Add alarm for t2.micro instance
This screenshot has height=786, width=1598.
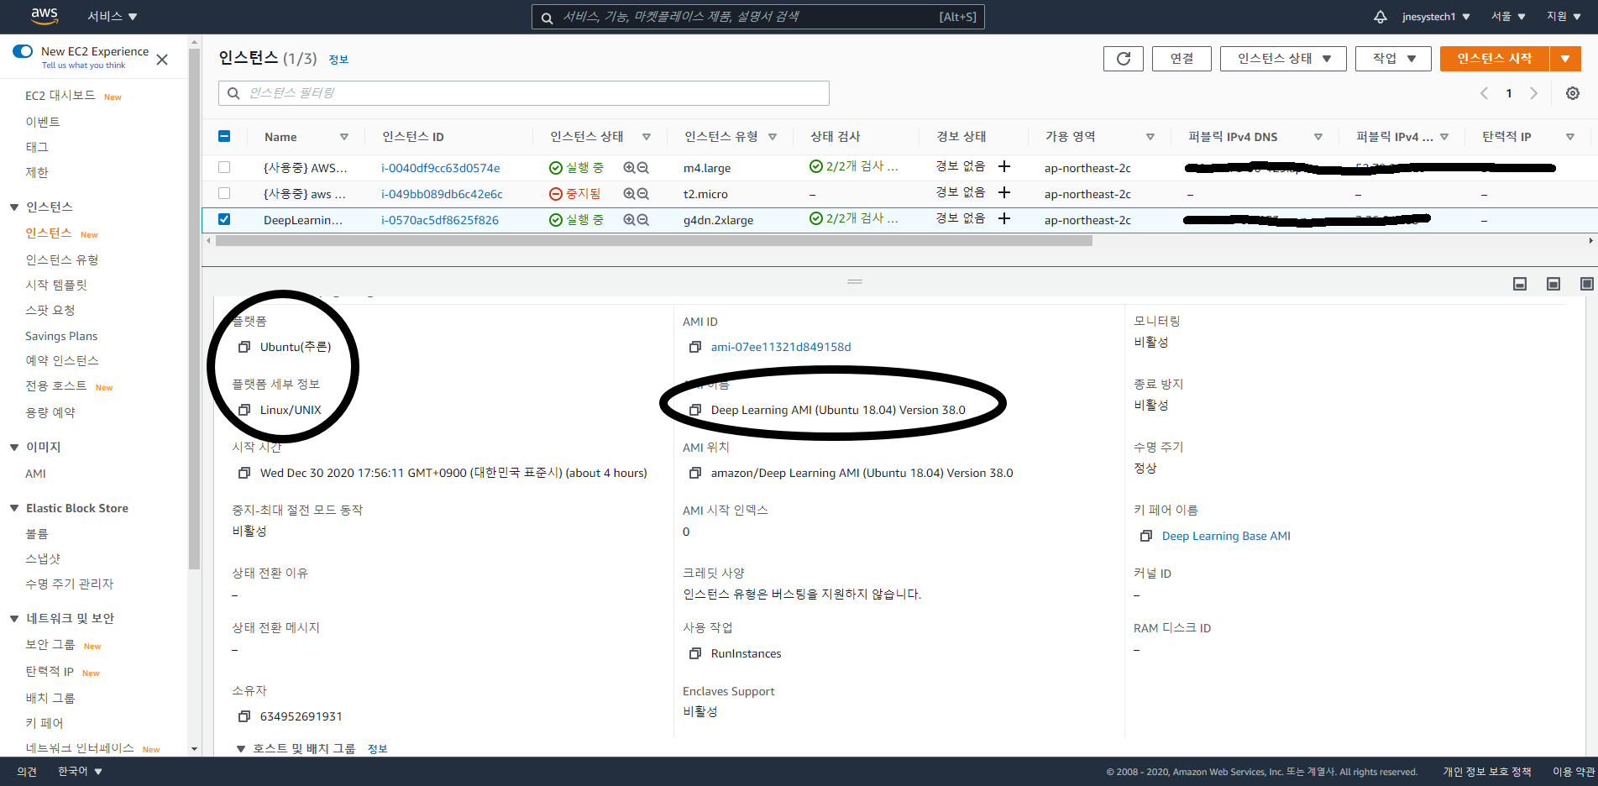point(1004,192)
